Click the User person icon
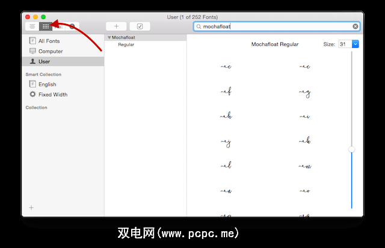The width and height of the screenshot is (385, 248). [32, 61]
